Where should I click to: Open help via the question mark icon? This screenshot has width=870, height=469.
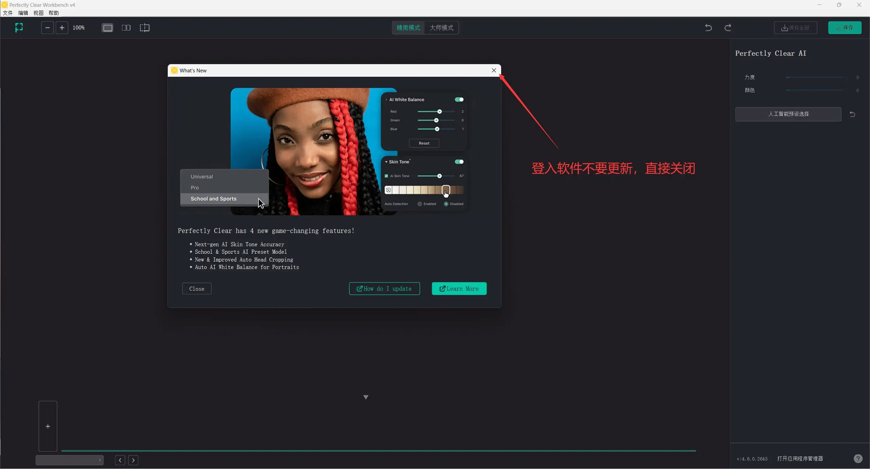coord(858,458)
